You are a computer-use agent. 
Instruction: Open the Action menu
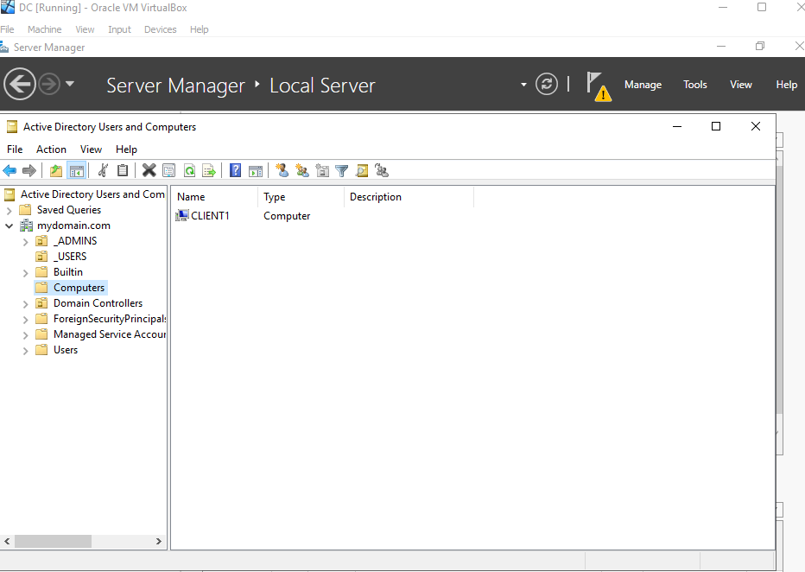pyautogui.click(x=51, y=149)
